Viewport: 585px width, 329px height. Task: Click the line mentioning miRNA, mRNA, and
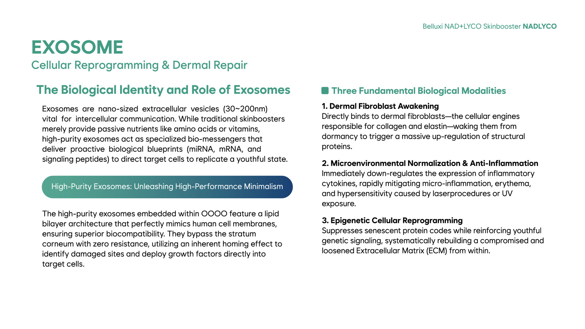[x=151, y=149]
